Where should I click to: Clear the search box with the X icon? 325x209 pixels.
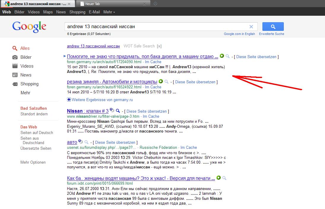[251, 27]
